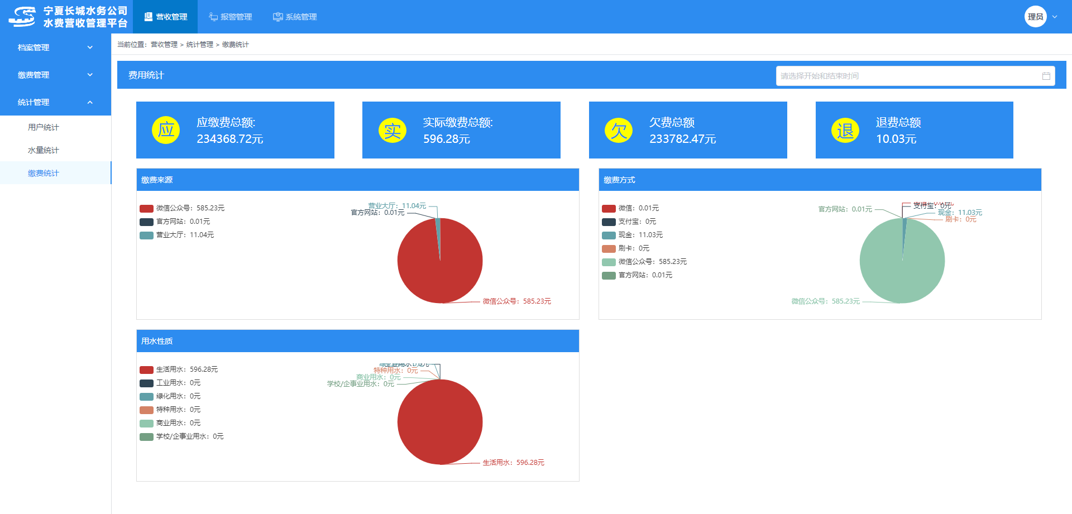Open the 营收管理 top navigation tab
Viewport: 1072px width, 514px height.
pos(166,17)
